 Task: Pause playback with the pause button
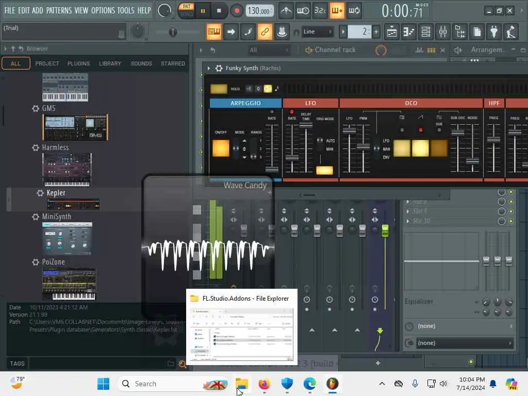click(203, 11)
